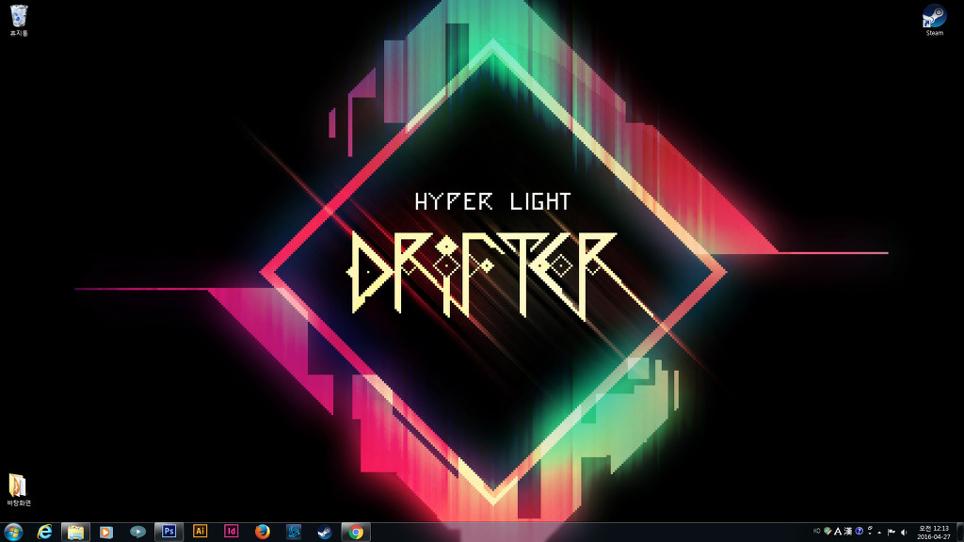964x542 pixels.
Task: Open File Explorer from the taskbar
Action: 75,533
